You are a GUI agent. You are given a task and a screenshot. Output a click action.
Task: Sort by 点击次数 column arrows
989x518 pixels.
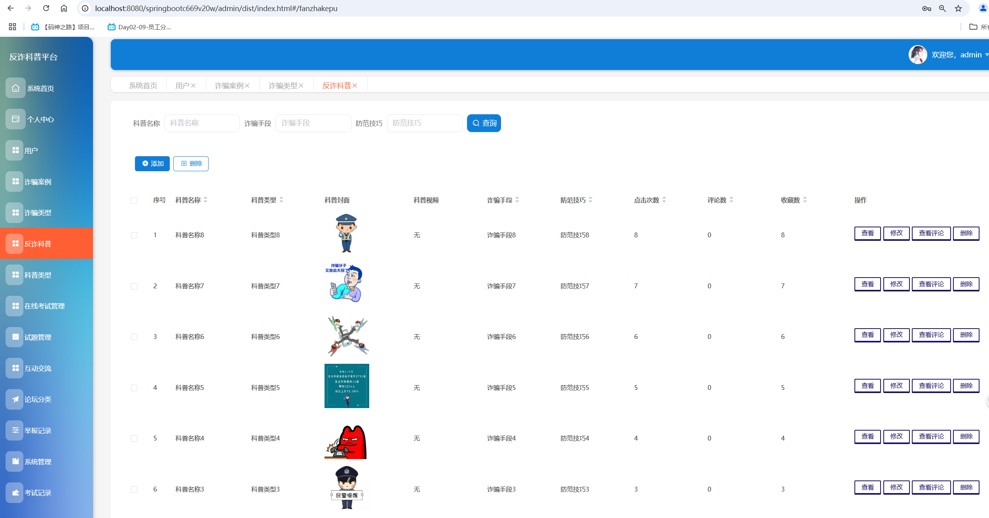tap(664, 200)
